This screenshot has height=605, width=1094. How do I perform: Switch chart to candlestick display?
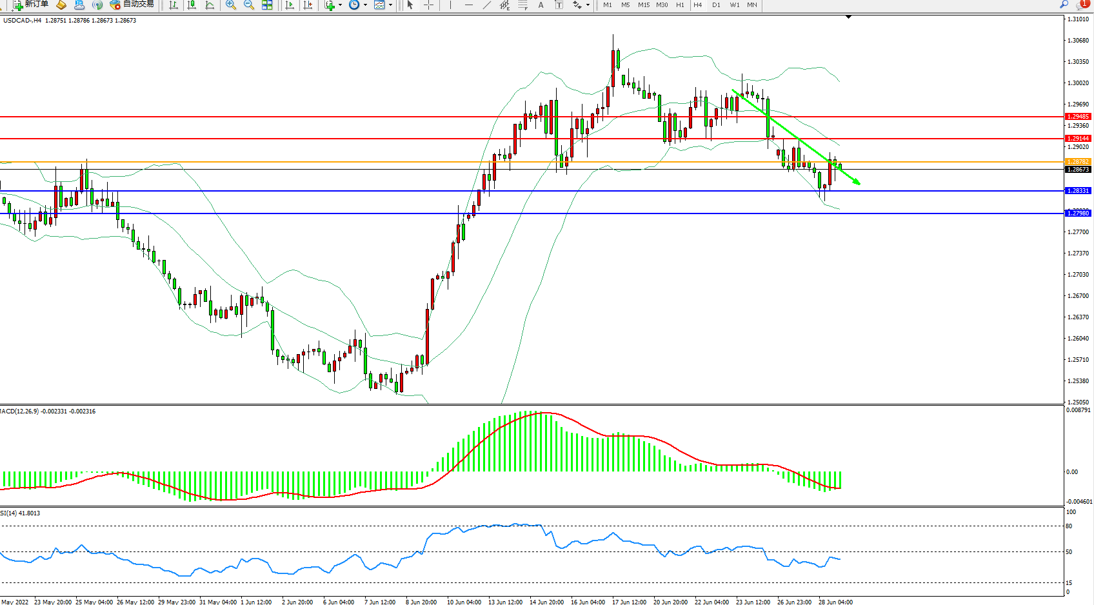point(192,5)
